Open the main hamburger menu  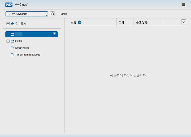point(184,5)
